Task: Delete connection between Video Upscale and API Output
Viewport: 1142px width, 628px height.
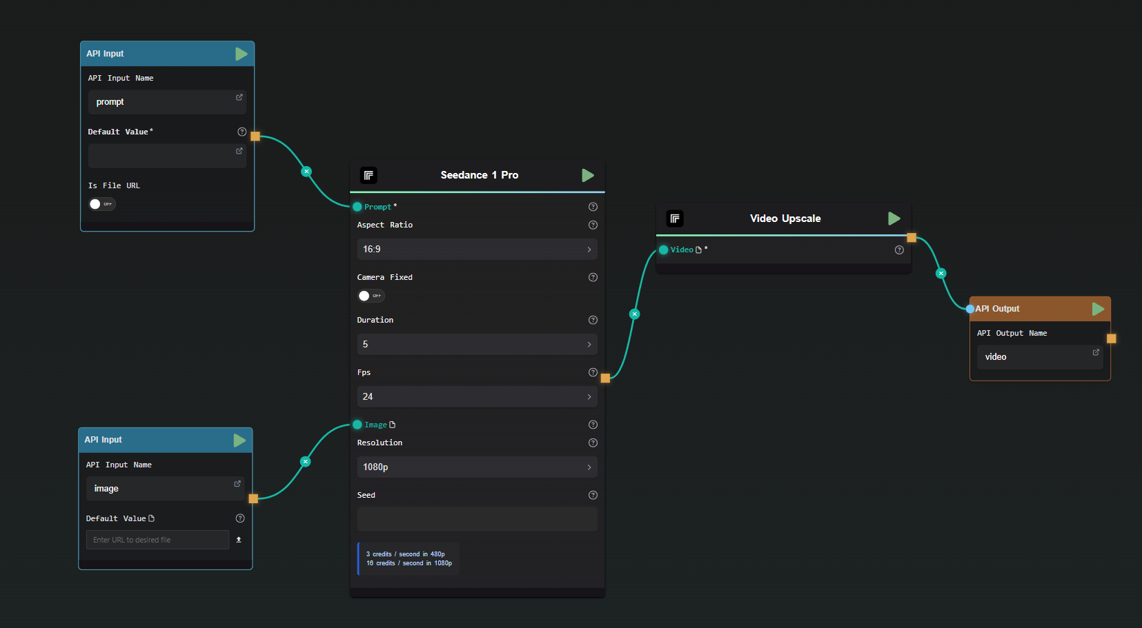Action: [x=941, y=273]
